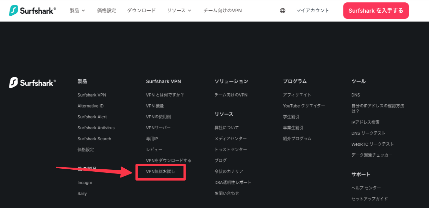This screenshot has height=208, width=429.
Task: Open IPアドレス検索 link
Action: click(365, 122)
